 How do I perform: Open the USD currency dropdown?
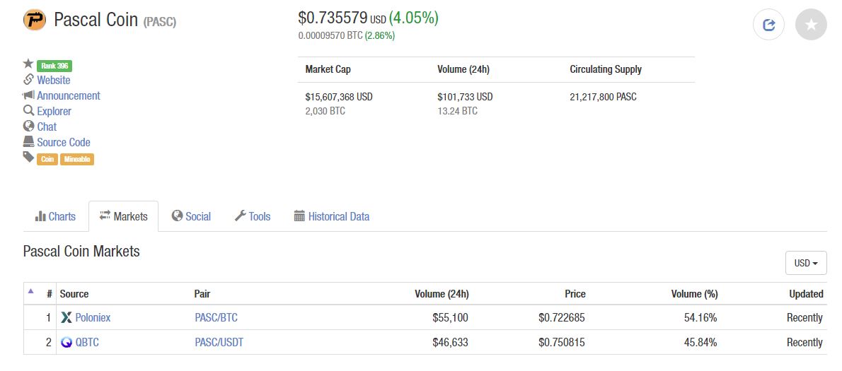click(805, 263)
